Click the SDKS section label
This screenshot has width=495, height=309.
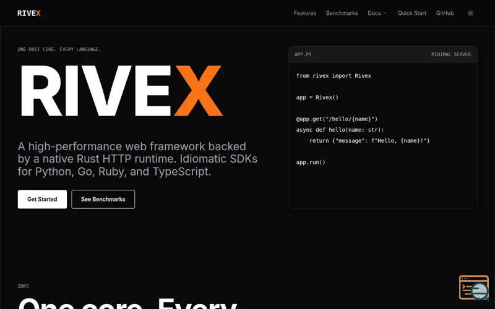pyautogui.click(x=24, y=286)
